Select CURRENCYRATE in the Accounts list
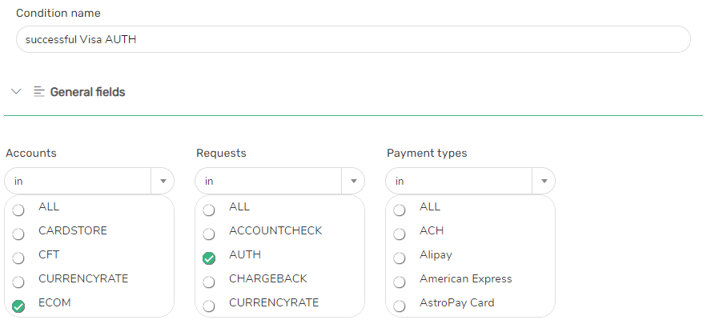Viewport: 707px width, 324px height. (x=18, y=282)
